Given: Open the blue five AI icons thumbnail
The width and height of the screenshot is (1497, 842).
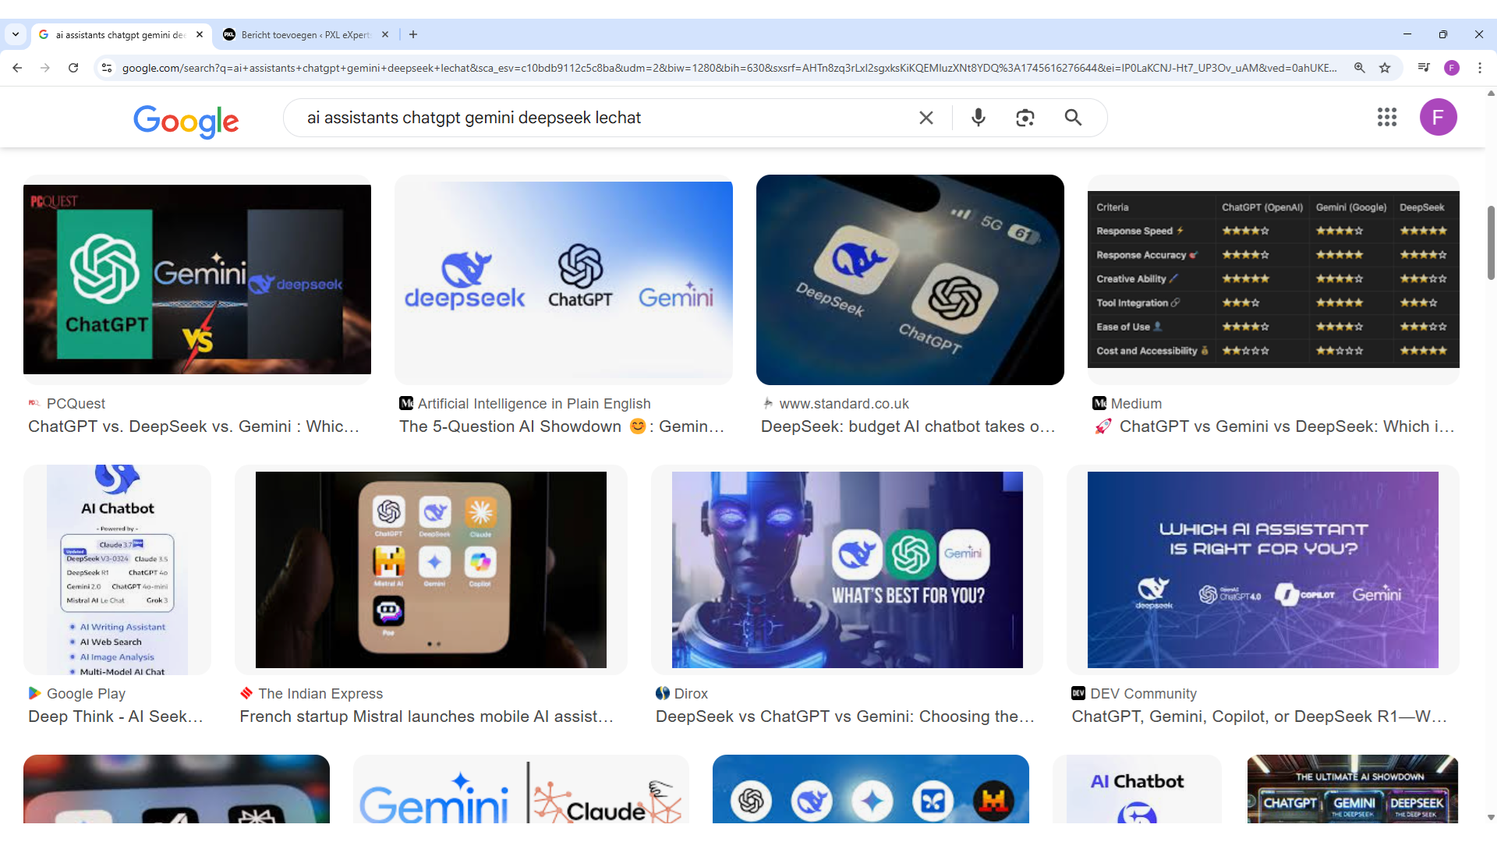Looking at the screenshot, I should click(871, 789).
